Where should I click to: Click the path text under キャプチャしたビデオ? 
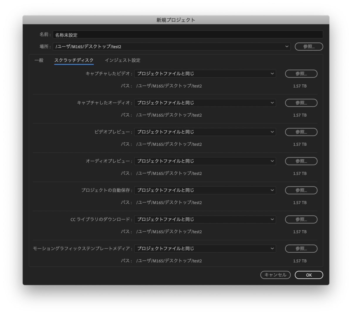point(169,86)
